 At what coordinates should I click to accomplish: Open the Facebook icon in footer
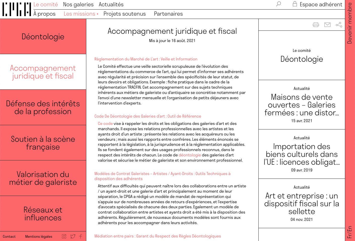point(81,236)
